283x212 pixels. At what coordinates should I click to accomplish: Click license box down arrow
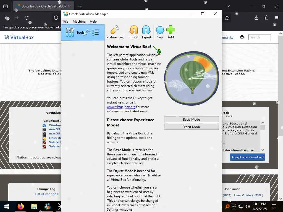pyautogui.click(x=263, y=150)
